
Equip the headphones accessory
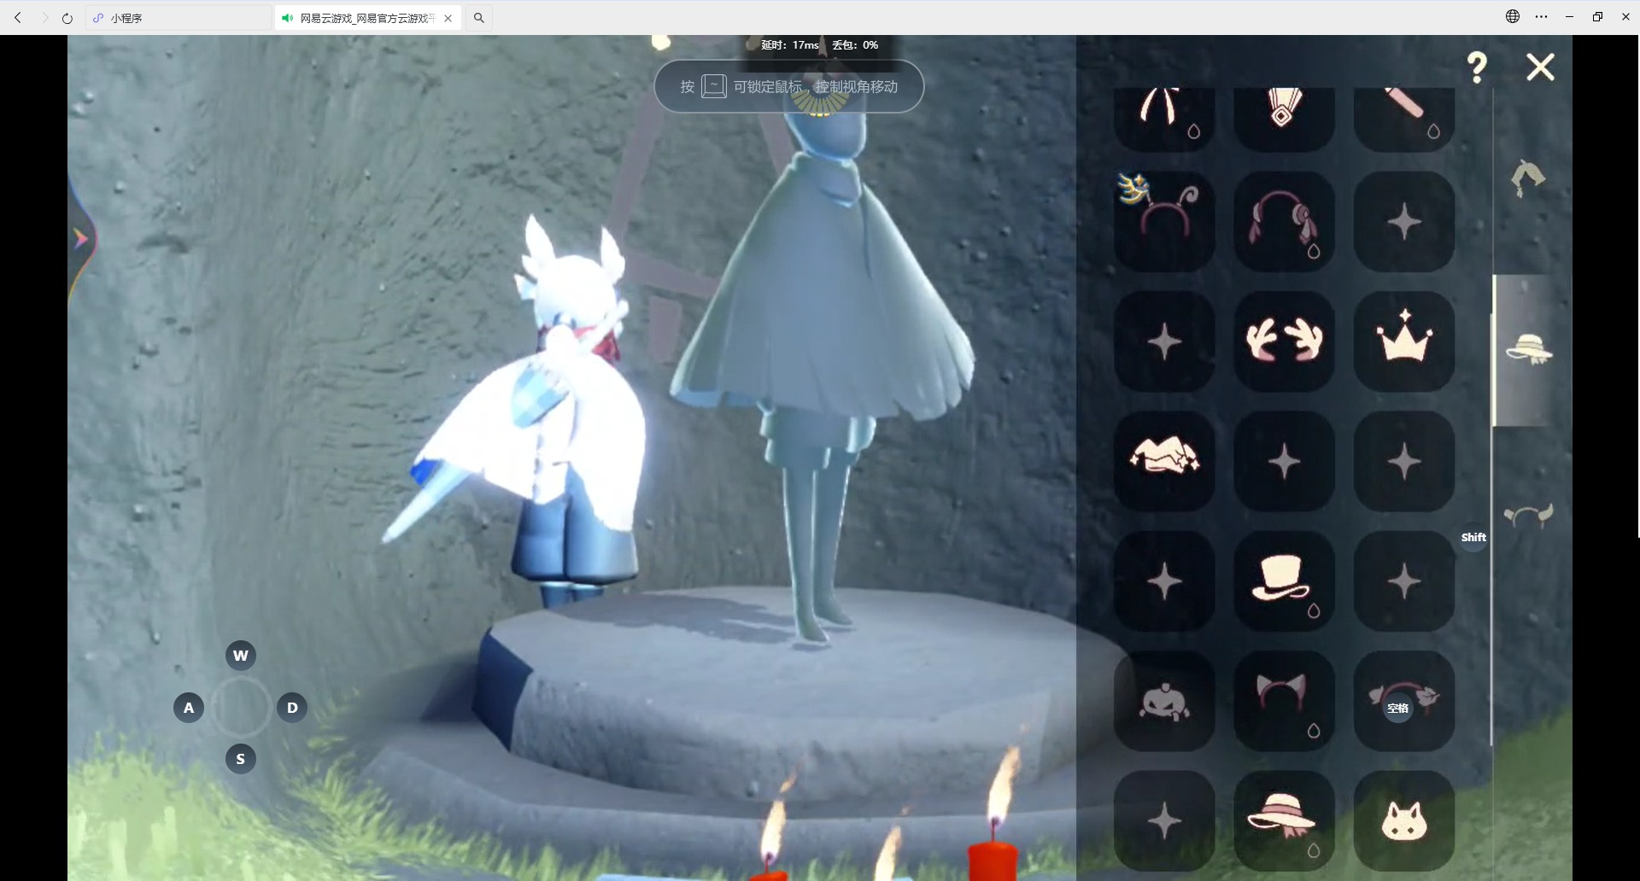[1284, 222]
